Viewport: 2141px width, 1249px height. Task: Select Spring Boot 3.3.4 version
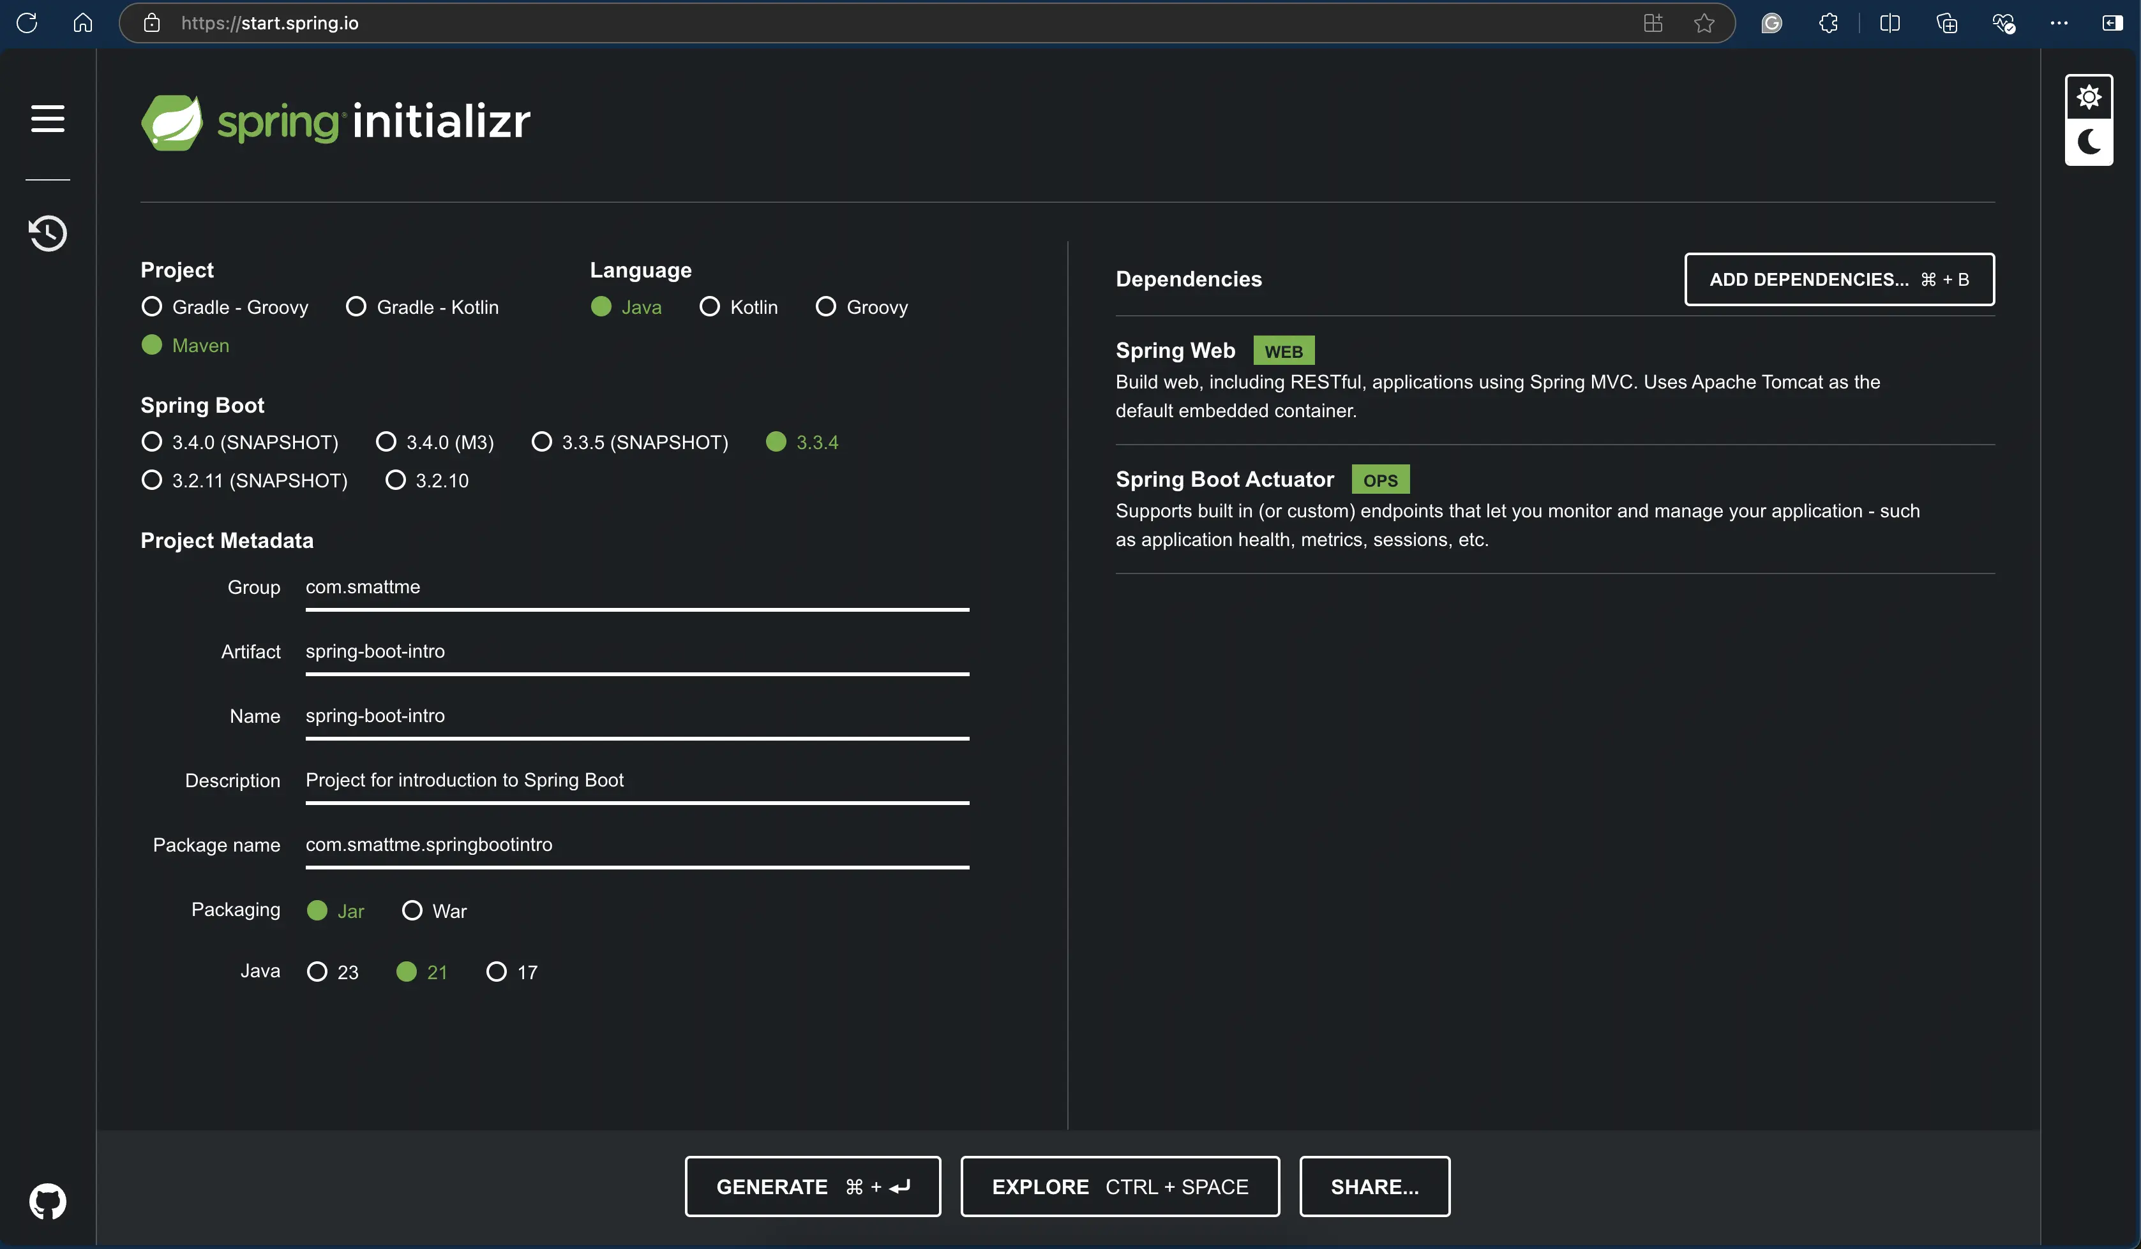pos(802,441)
